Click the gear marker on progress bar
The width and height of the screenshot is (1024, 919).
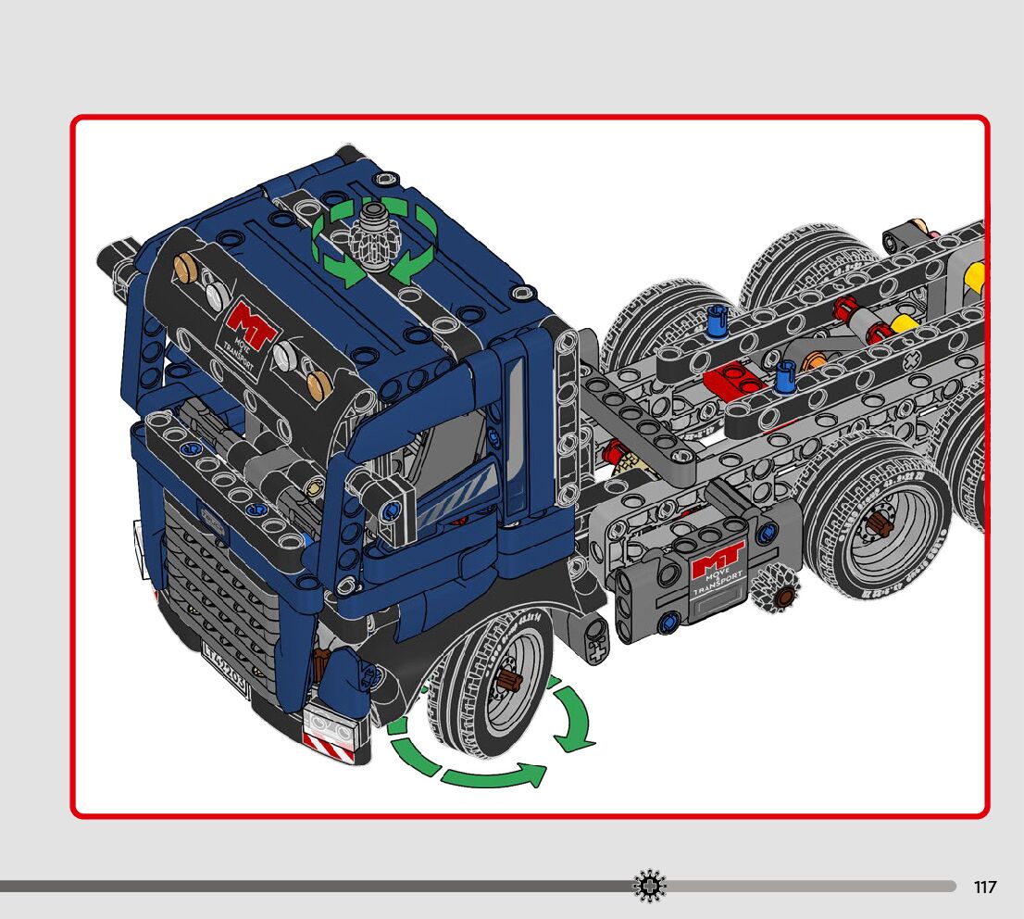[x=649, y=887]
